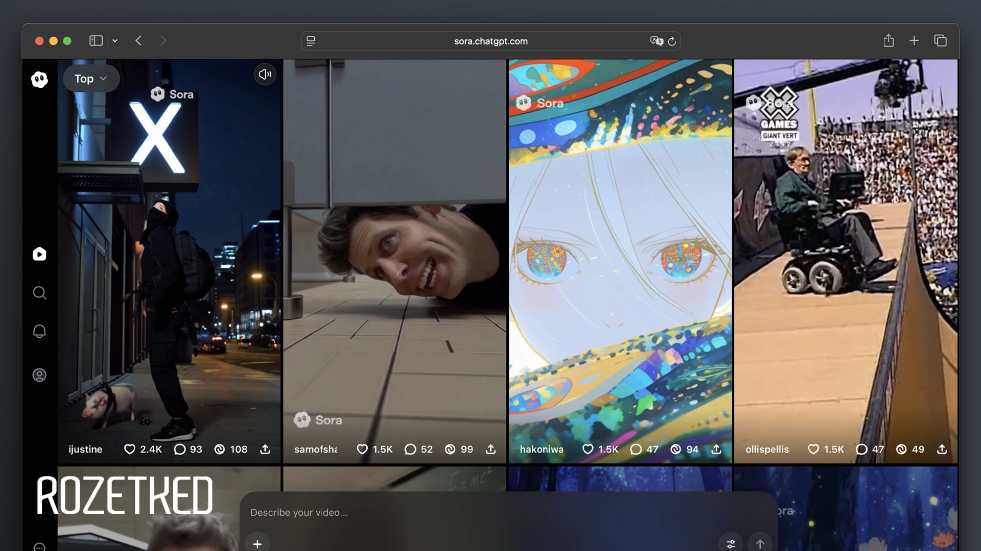Open comments on samofsha's video
Viewport: 981px width, 551px height.
tap(410, 449)
